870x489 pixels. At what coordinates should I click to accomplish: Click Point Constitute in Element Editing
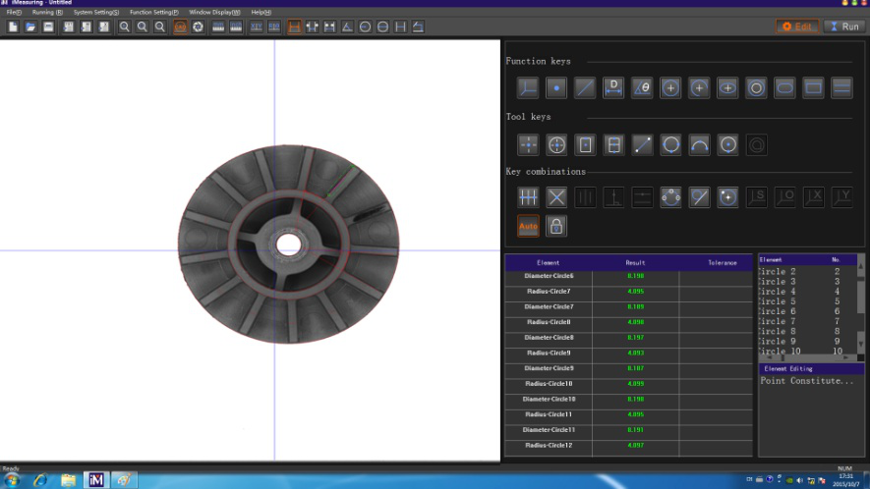click(x=807, y=381)
